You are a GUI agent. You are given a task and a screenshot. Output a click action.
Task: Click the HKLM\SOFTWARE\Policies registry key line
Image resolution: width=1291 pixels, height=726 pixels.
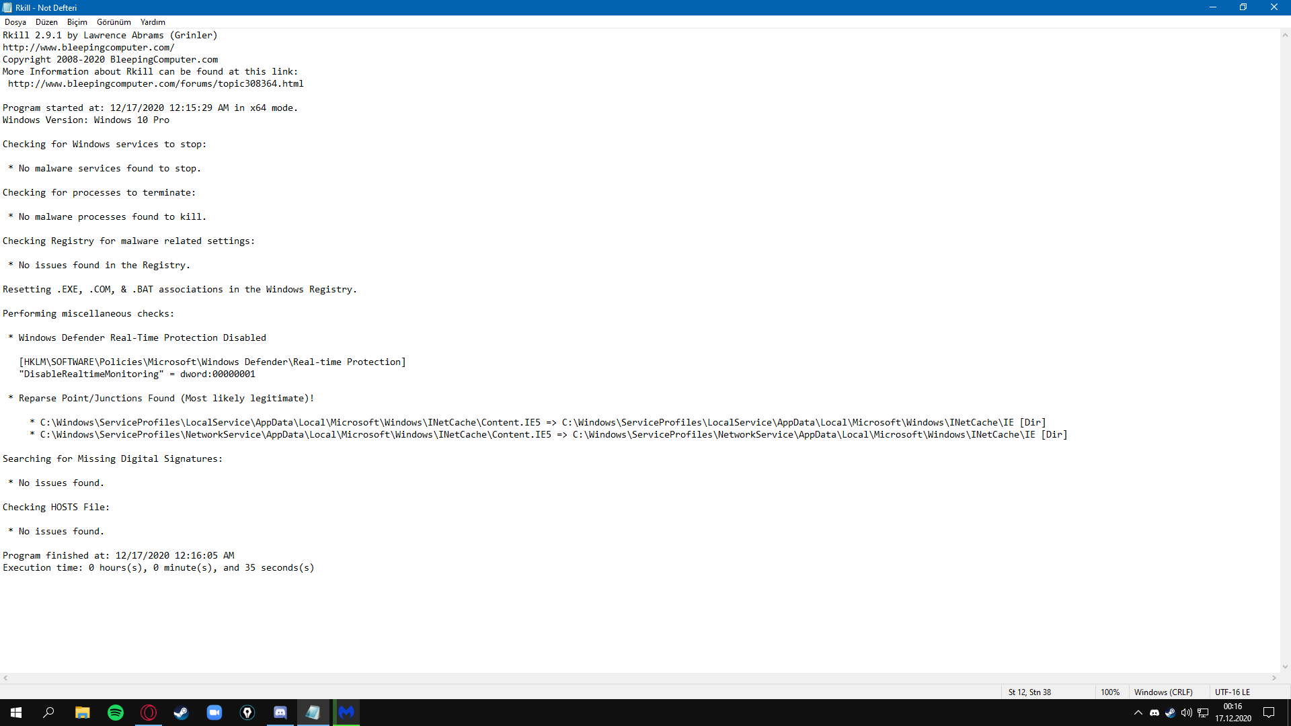pos(212,362)
